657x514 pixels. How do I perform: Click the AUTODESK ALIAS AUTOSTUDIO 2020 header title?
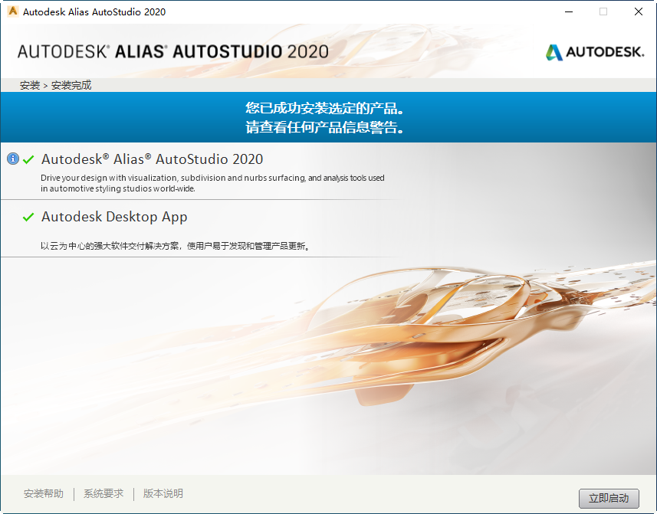pos(173,51)
